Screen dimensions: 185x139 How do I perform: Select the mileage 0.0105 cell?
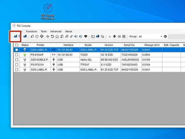point(152,60)
